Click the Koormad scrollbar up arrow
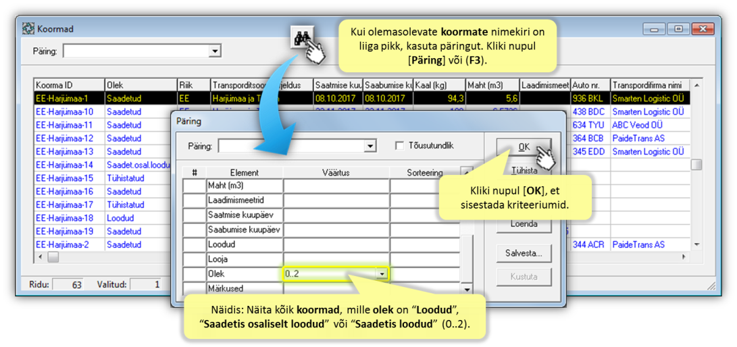This screenshot has width=737, height=347. [x=696, y=85]
